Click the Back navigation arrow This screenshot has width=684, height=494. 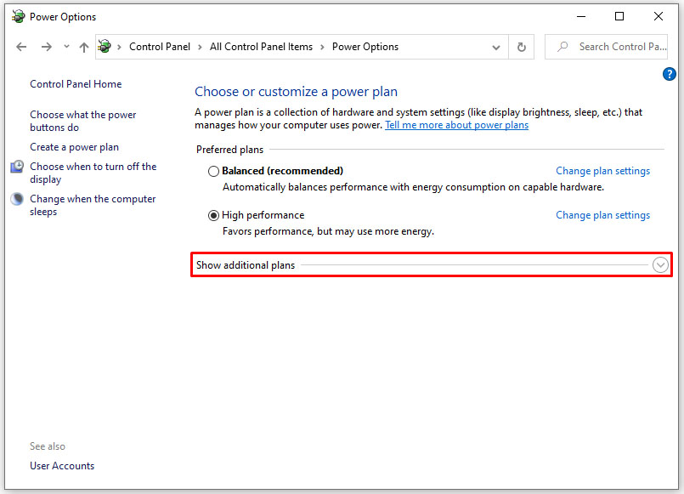[x=21, y=47]
